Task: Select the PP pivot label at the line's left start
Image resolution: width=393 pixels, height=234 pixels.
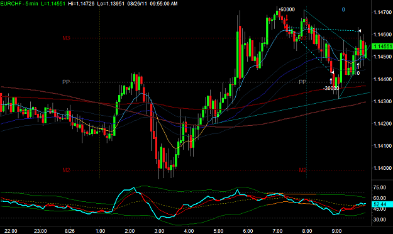Action: pyautogui.click(x=66, y=82)
